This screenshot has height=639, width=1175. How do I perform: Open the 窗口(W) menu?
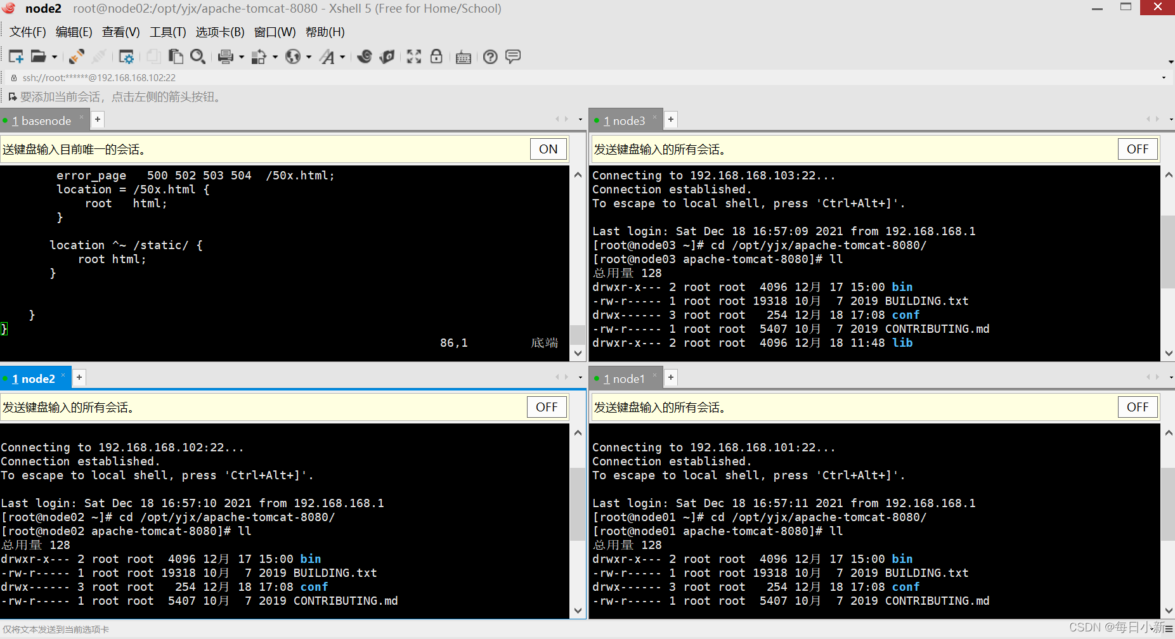point(275,32)
